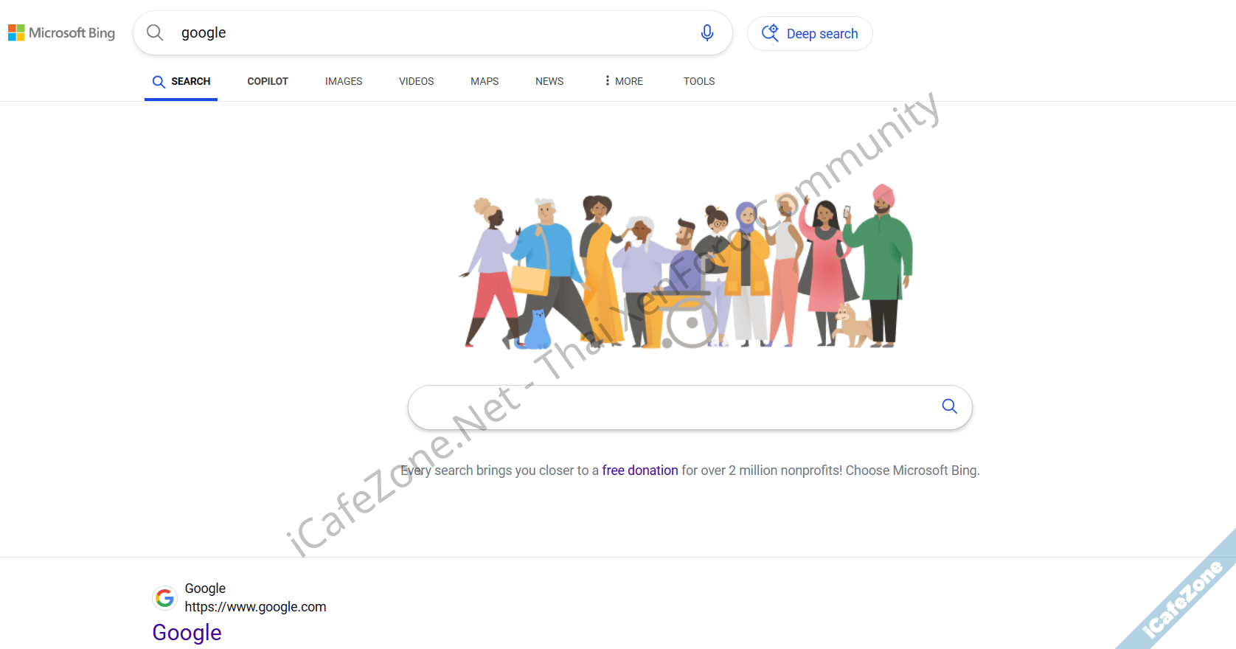Click the magnifier icon in top search bar
Image resolution: width=1236 pixels, height=649 pixels.
click(x=155, y=32)
